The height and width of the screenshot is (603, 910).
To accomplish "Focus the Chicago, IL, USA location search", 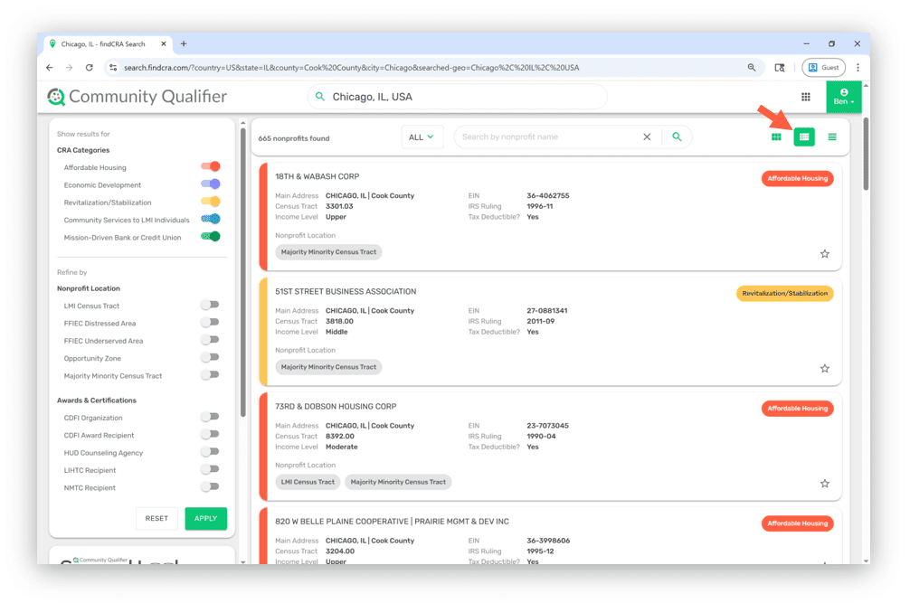I will click(x=458, y=97).
